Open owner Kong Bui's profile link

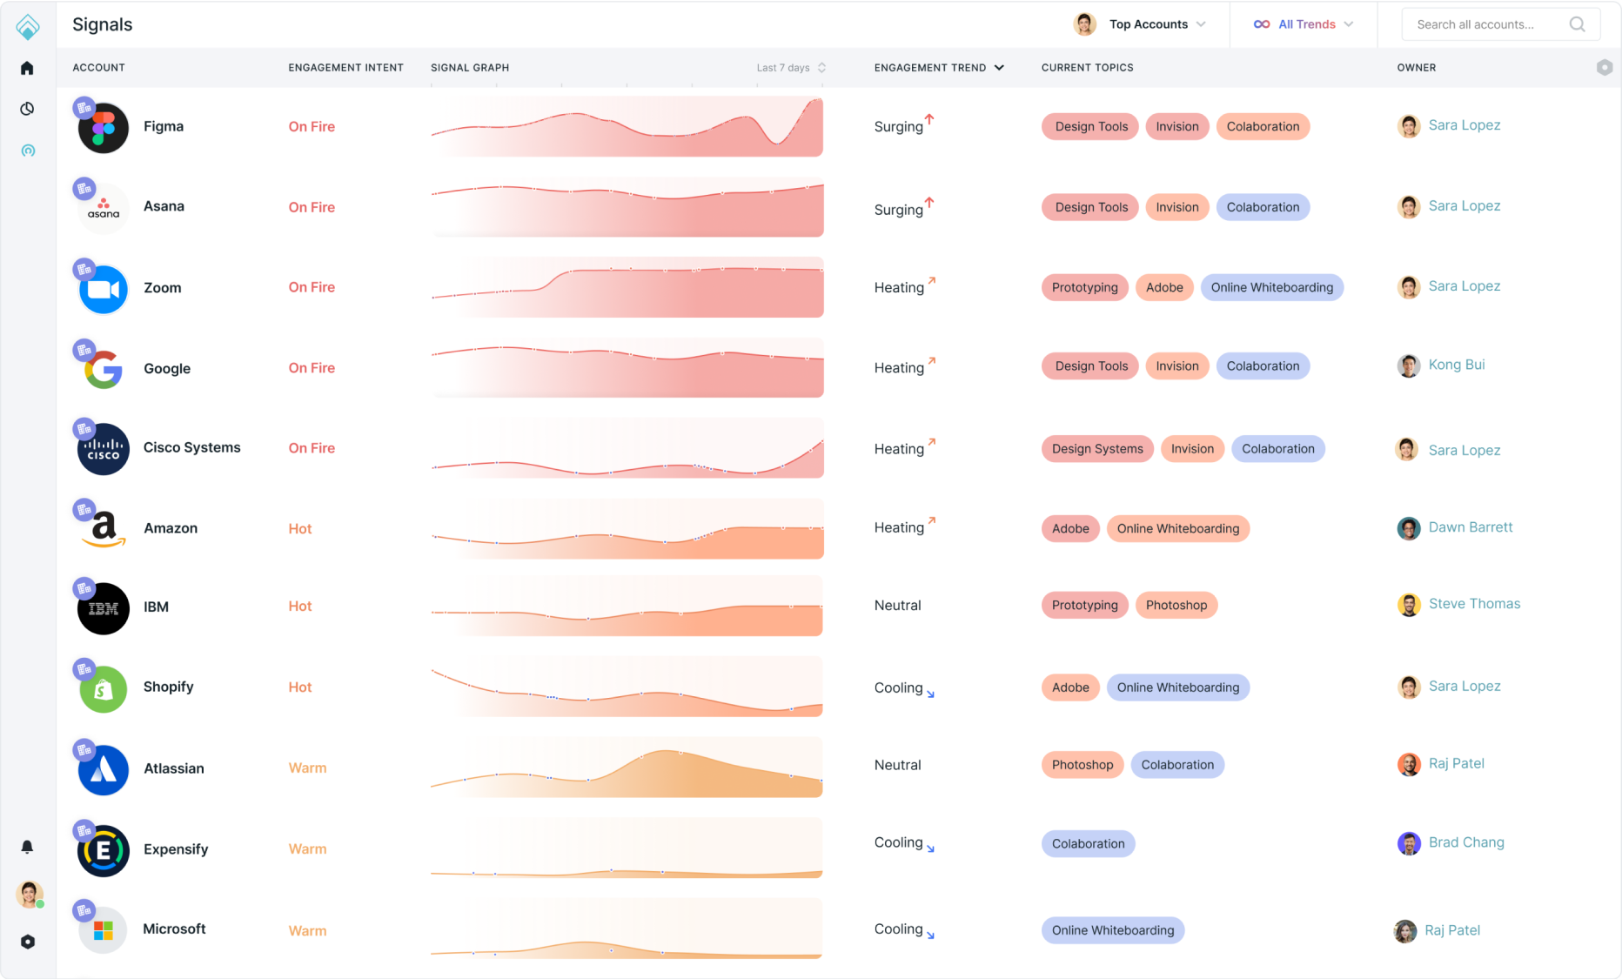pyautogui.click(x=1456, y=365)
